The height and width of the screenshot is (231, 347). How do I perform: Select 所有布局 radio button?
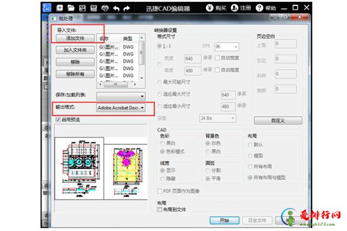click(250, 166)
